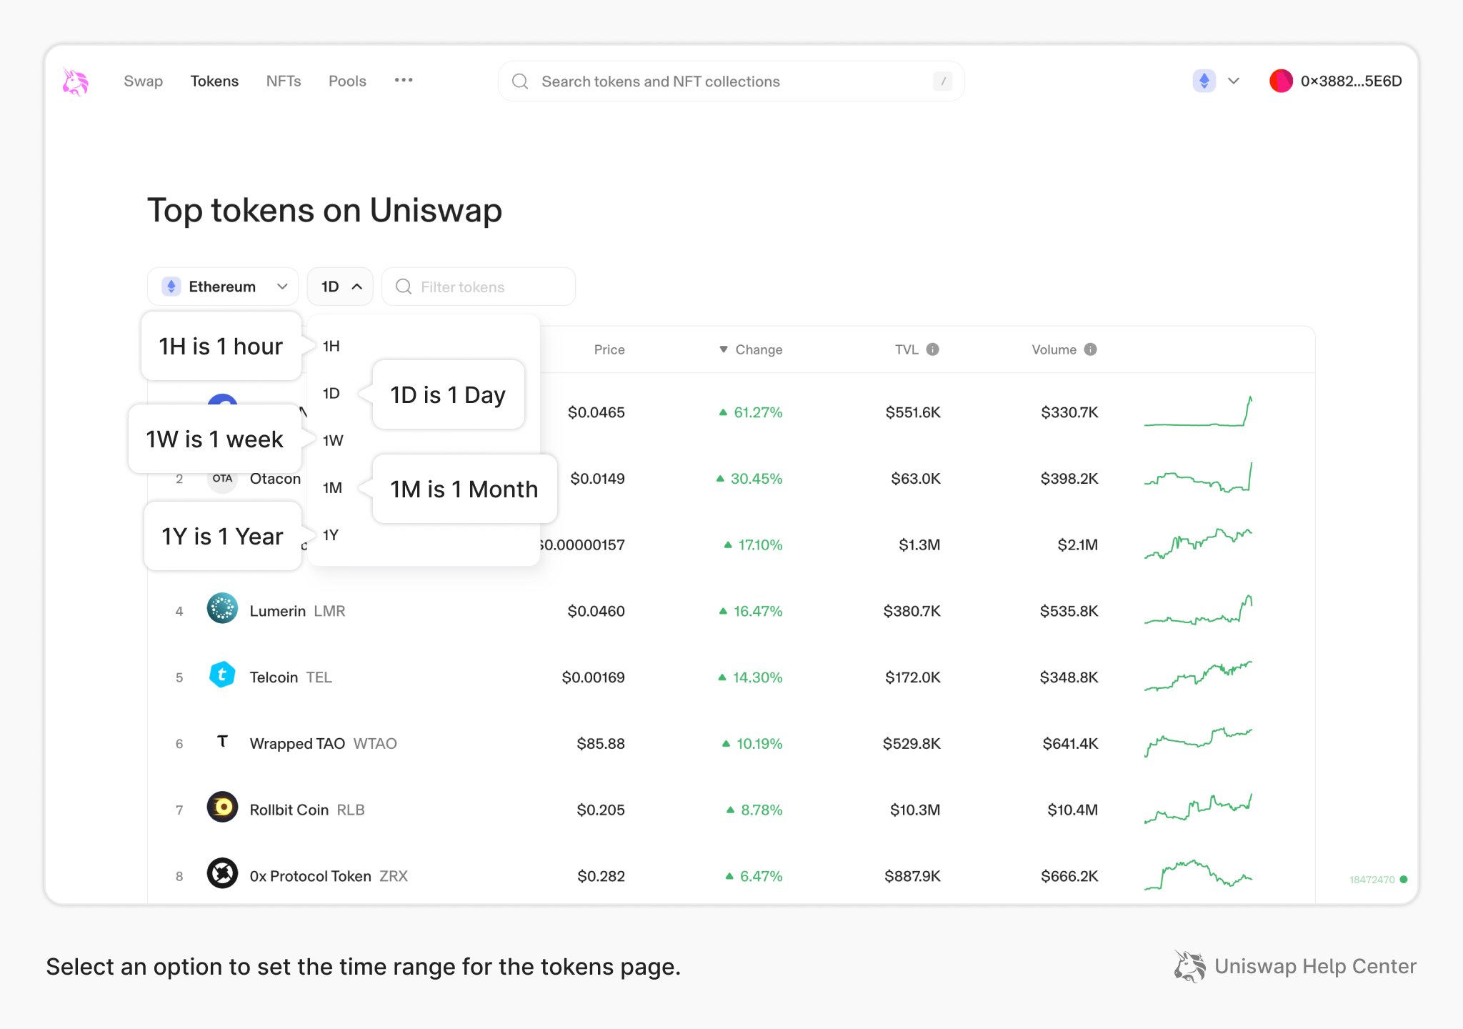This screenshot has height=1029, width=1463.
Task: Click the block number 18472470 indicator
Action: 1372,880
